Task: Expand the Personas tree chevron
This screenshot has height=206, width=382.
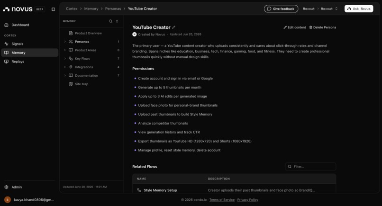Action: click(65, 42)
